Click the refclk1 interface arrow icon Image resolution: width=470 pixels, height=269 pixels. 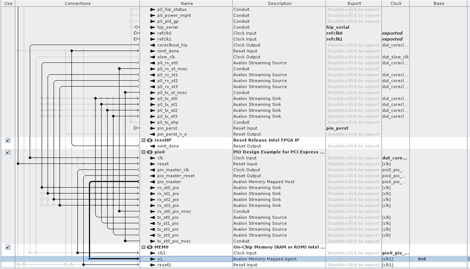[x=152, y=39]
